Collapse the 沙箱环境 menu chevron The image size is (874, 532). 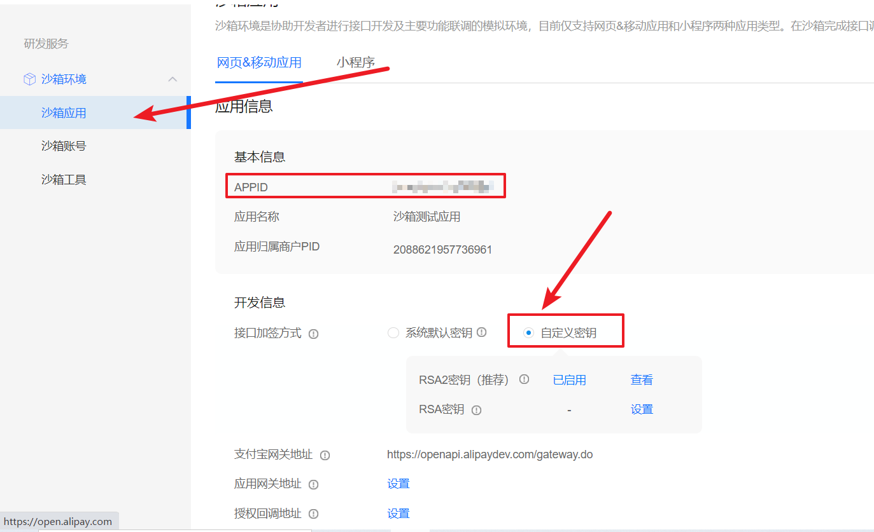pos(172,79)
